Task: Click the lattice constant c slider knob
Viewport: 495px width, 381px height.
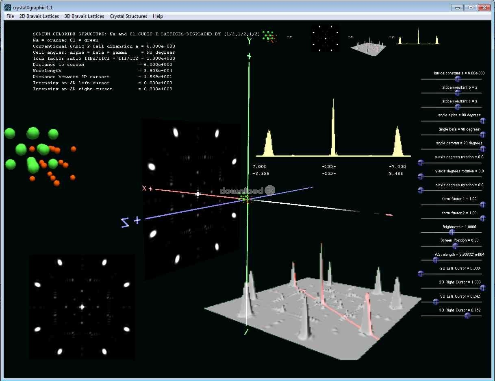Action: click(458, 107)
